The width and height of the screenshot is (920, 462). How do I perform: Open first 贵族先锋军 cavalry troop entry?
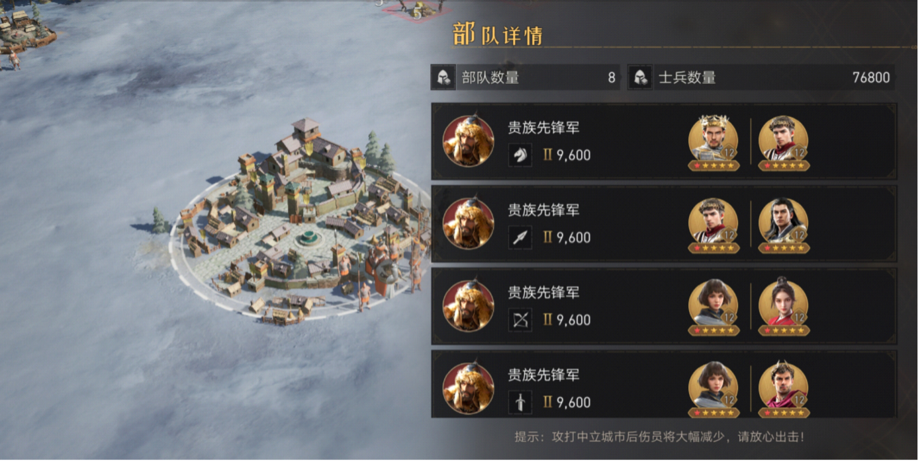tap(664, 141)
